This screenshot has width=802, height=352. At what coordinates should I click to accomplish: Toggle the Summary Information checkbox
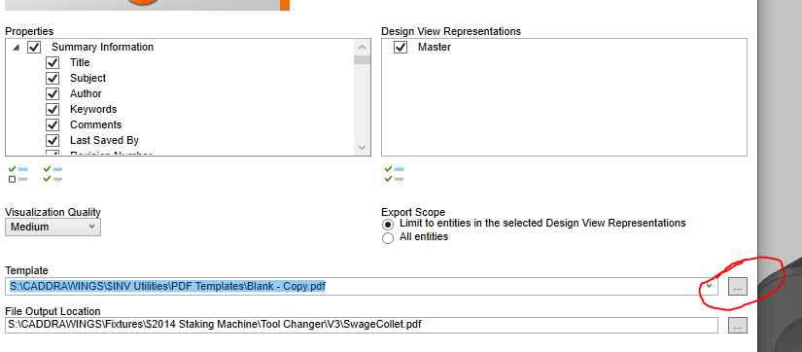pyautogui.click(x=34, y=47)
